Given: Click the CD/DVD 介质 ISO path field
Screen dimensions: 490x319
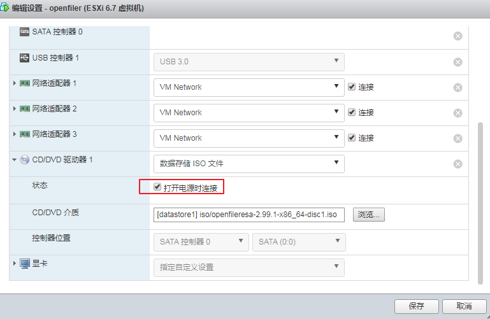Looking at the screenshot, I should pyautogui.click(x=249, y=215).
